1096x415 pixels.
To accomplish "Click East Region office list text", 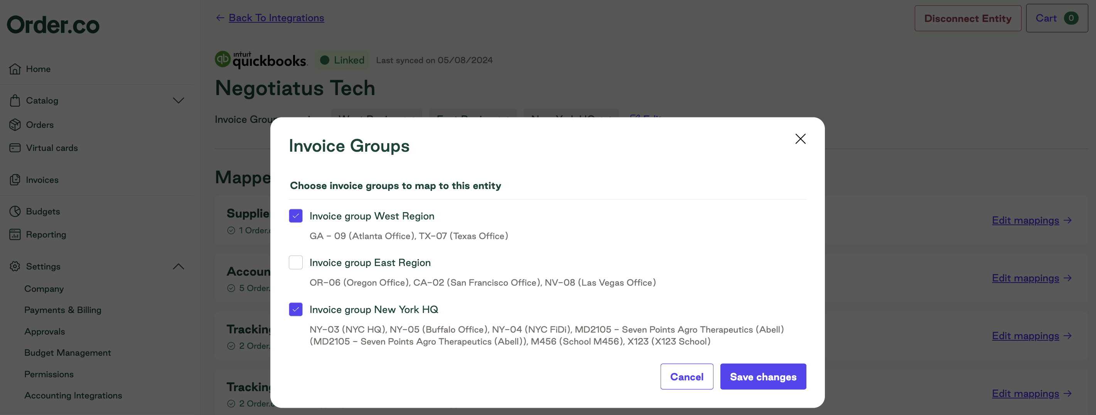I will click(482, 283).
